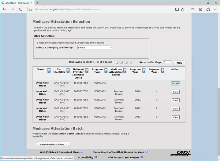The image size is (220, 161).
Task: Open a new browser tab
Action: [37, 3]
